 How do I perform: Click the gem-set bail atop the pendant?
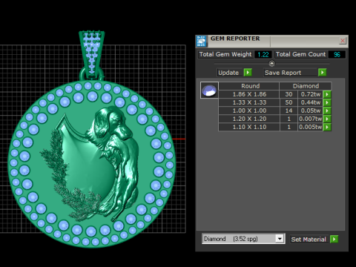coord(92,53)
